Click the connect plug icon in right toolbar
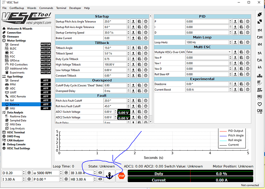The image size is (265, 189). tap(259, 15)
